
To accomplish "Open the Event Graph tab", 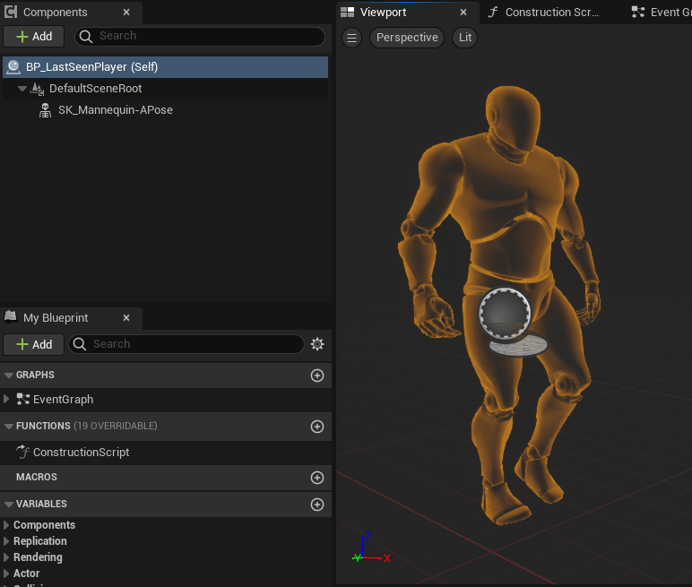I will (661, 13).
